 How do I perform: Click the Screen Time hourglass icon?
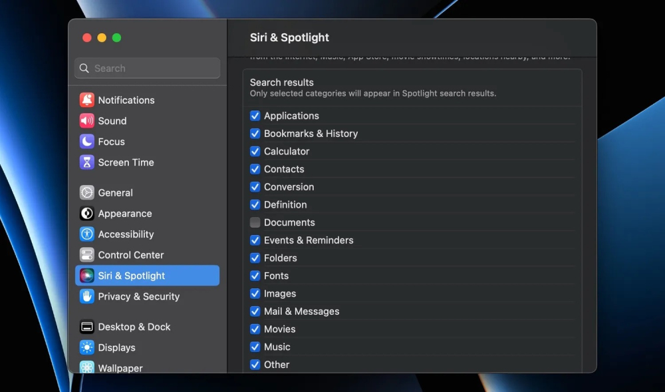click(x=86, y=162)
